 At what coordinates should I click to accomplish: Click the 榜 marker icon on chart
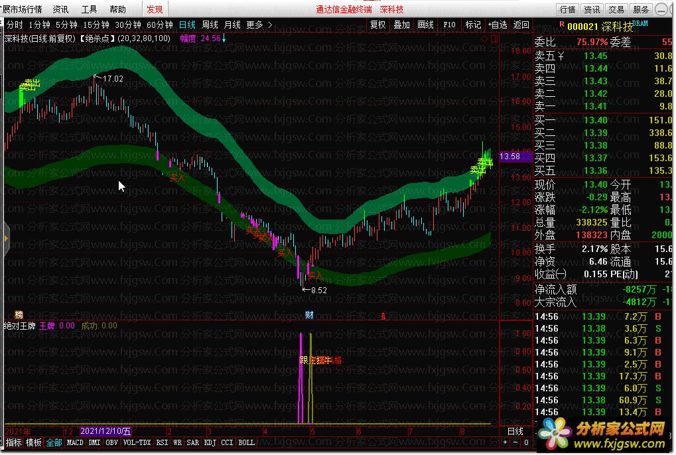click(x=19, y=315)
